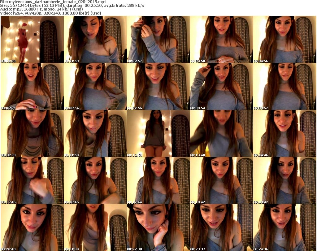Image resolution: width=317 pixels, height=251 pixels.
Task: Open the thumbnail marked 00:02:57
Action: 158,39
